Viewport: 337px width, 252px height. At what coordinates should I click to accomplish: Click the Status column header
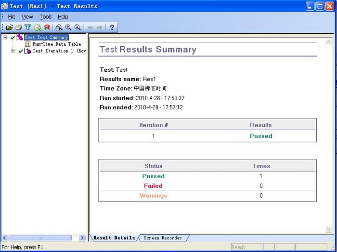(x=153, y=166)
